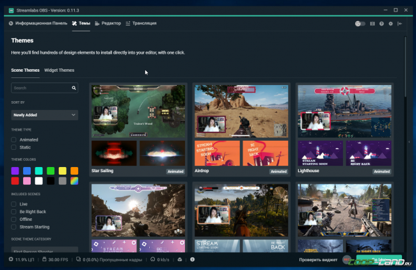Pick the white theme color swatch
The height and width of the screenshot is (270, 416).
[x=39, y=181]
